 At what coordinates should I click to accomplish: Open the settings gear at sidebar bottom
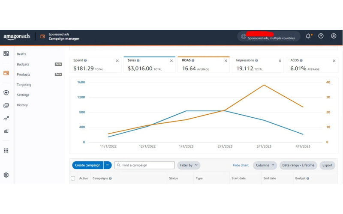tap(6, 175)
